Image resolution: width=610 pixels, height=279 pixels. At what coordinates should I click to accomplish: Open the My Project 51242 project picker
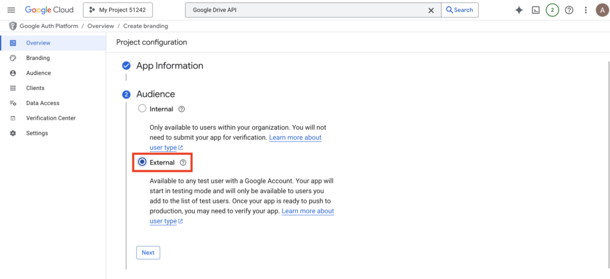pyautogui.click(x=118, y=10)
